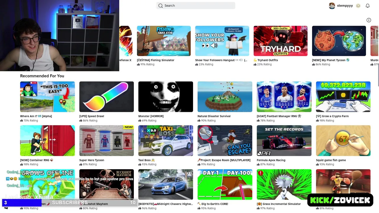This screenshot has width=379, height=213.
Task: Open the Tryhard Outfits thumbnail
Action: pos(280,41)
